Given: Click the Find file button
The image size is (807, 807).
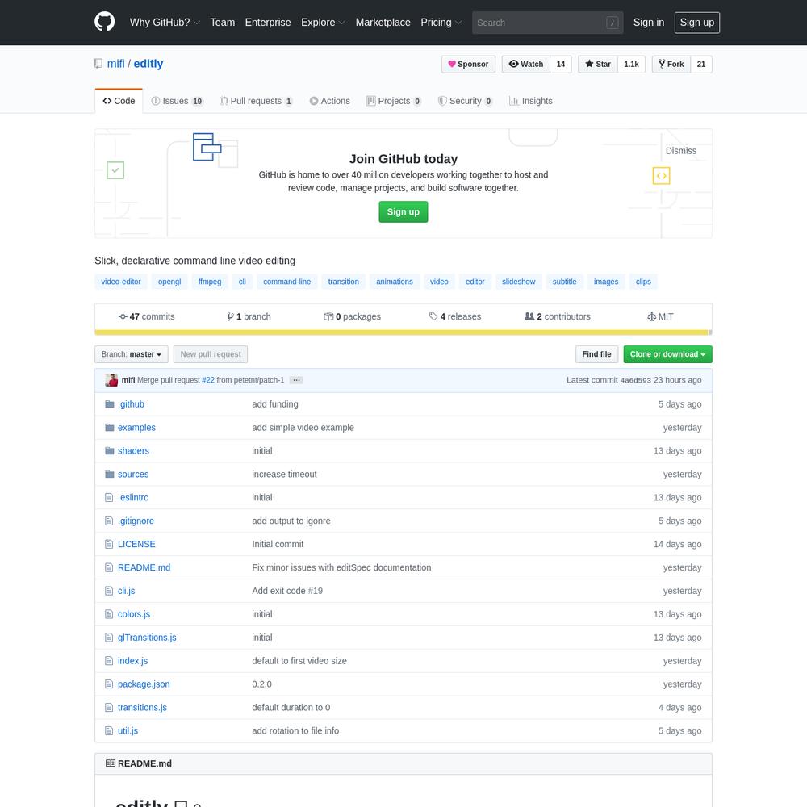Looking at the screenshot, I should (x=596, y=354).
